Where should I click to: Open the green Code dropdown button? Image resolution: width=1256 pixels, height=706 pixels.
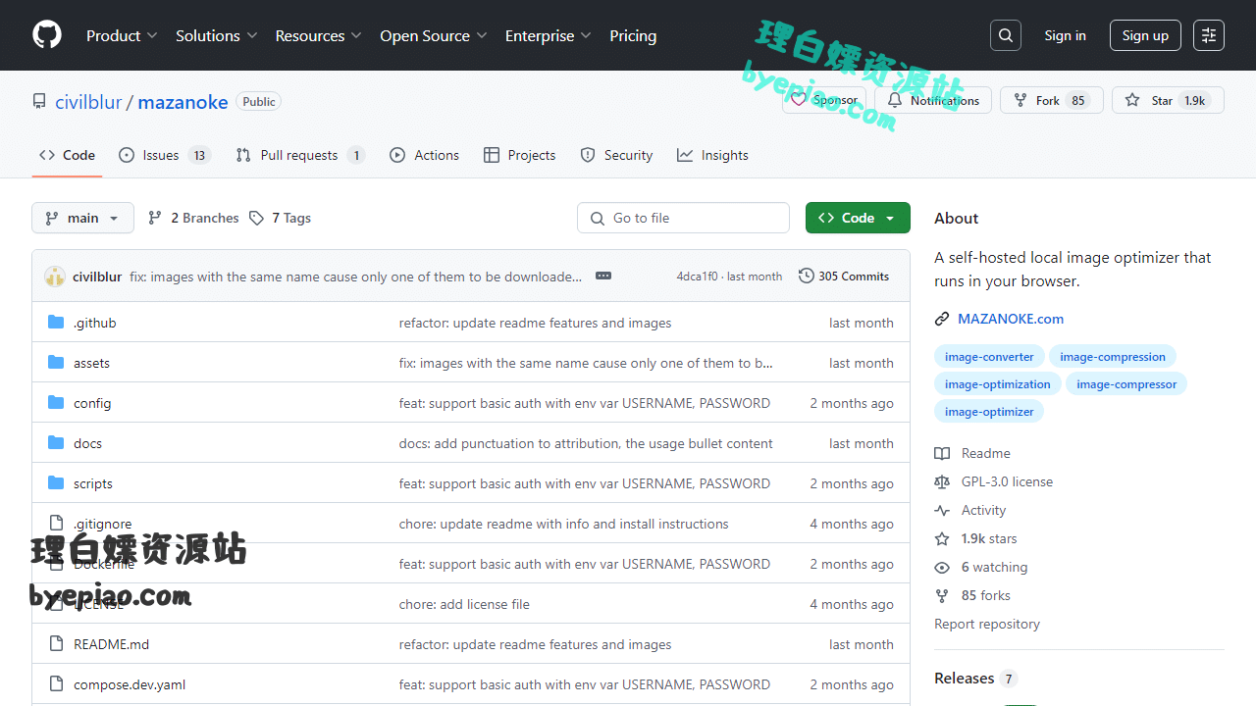point(858,218)
